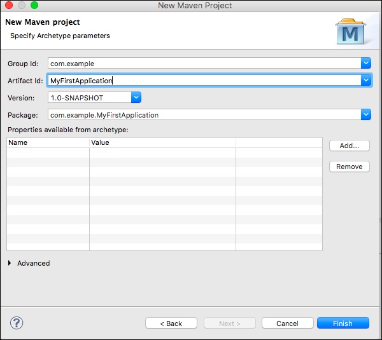This screenshot has width=382, height=340.
Task: Go back with the < Back button
Action: [x=171, y=323]
